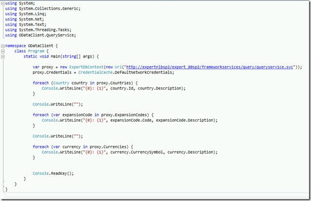Click using ODataClient.QueryService directive

tap(40, 35)
